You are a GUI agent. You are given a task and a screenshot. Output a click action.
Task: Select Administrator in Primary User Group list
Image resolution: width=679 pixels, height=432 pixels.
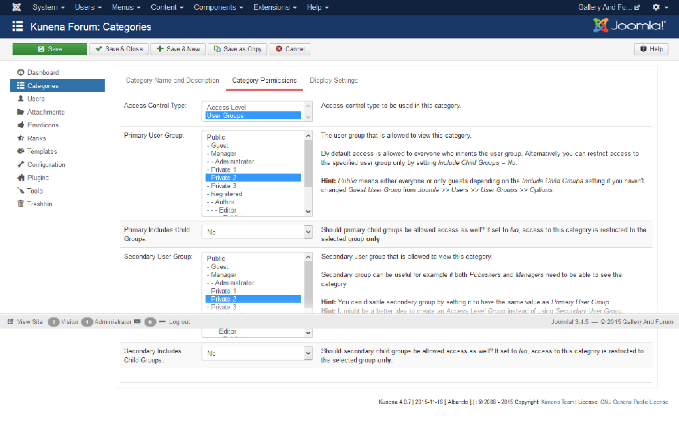pyautogui.click(x=253, y=162)
